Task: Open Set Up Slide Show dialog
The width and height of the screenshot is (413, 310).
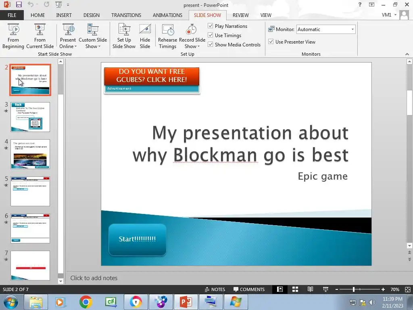Action: tap(124, 36)
